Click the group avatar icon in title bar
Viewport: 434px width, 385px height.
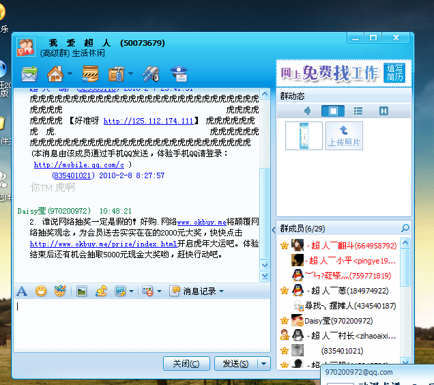[x=26, y=47]
